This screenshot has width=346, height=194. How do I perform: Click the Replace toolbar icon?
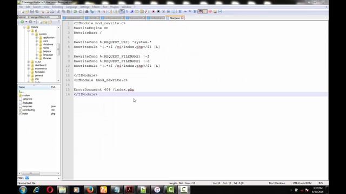pos(92,11)
